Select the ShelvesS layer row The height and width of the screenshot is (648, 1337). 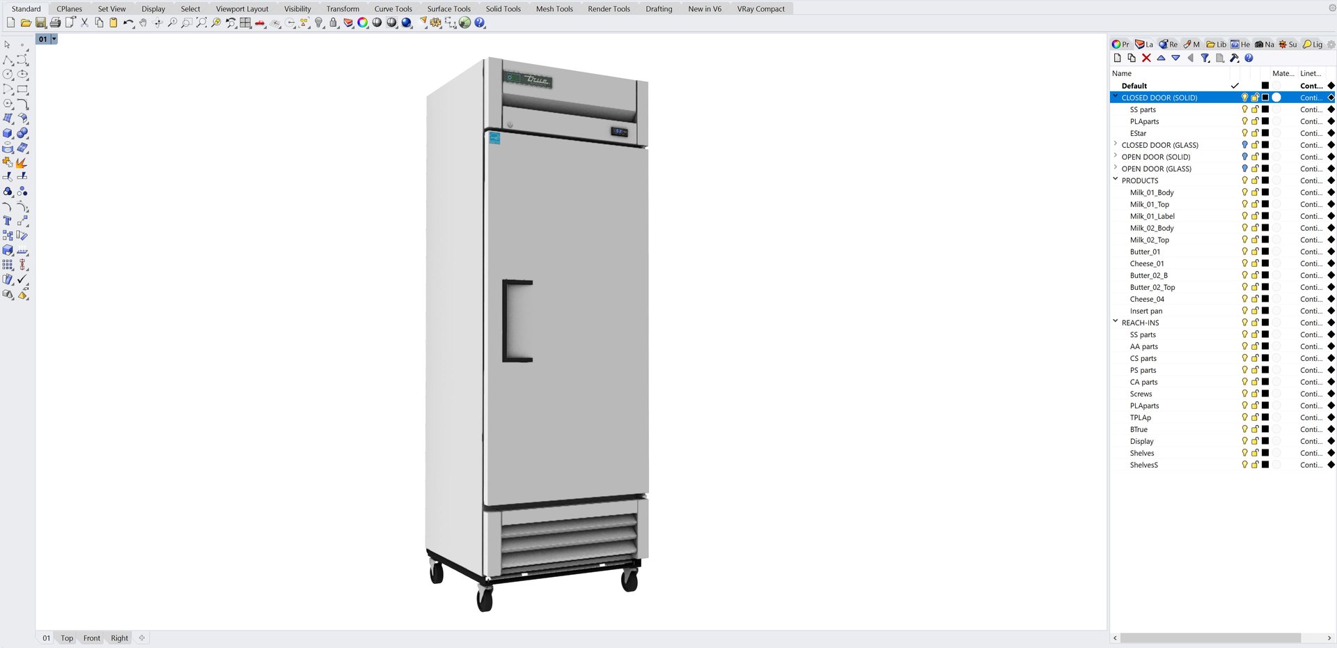coord(1222,465)
